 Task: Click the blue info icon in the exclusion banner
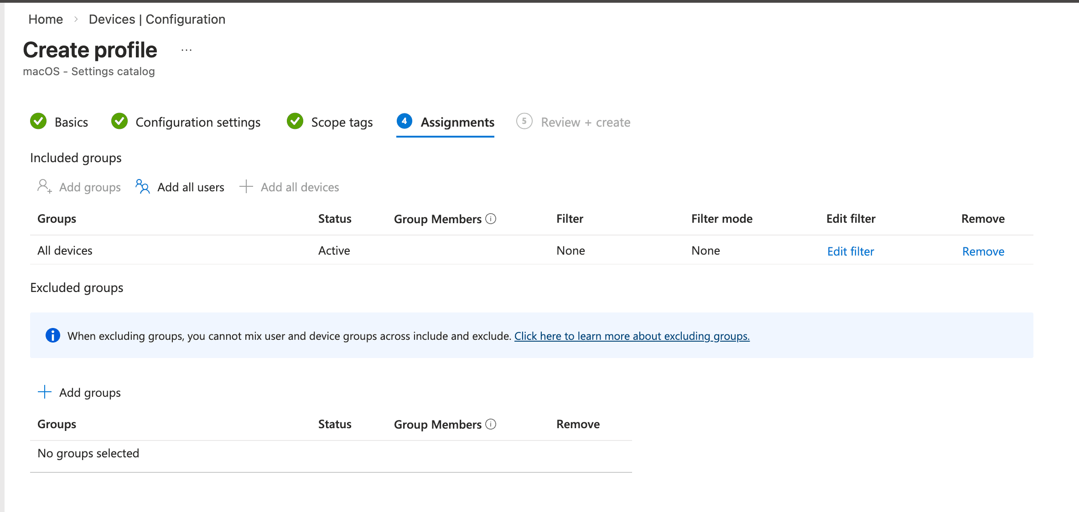coord(52,336)
